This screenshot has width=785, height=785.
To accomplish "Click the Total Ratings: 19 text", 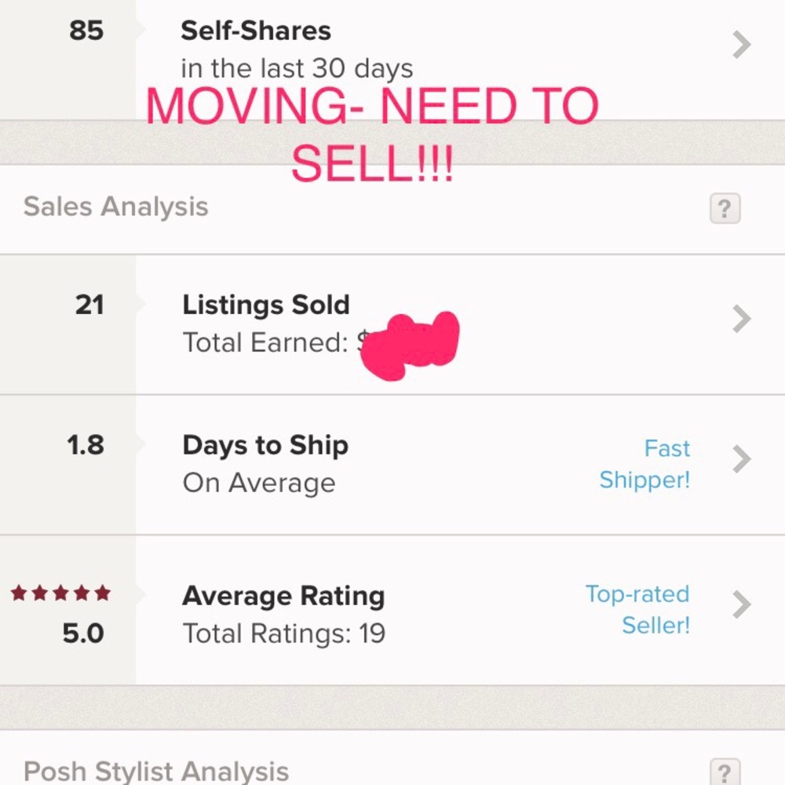I will click(283, 633).
